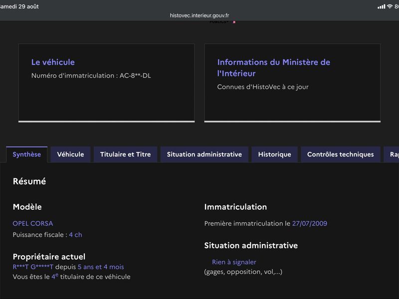Go to the Historique tab
399x299 pixels.
pyautogui.click(x=275, y=154)
